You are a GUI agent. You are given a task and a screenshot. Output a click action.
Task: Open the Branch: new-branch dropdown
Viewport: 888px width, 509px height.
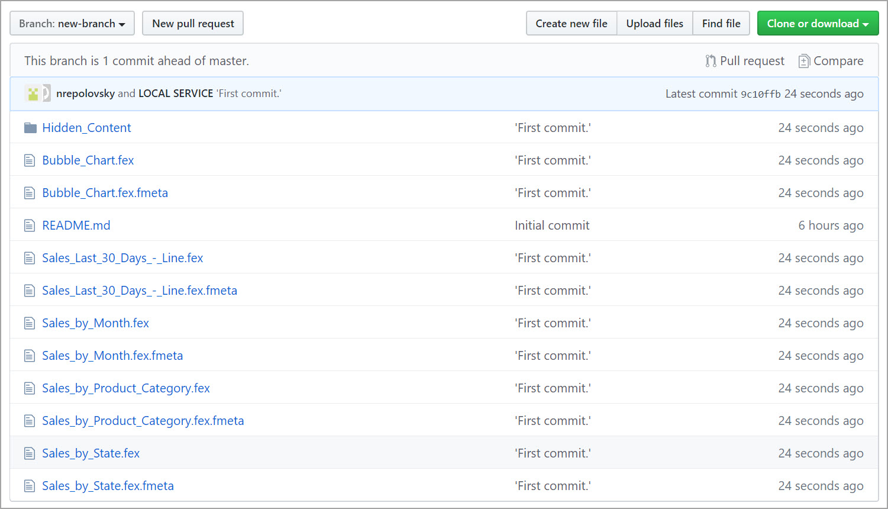point(72,24)
